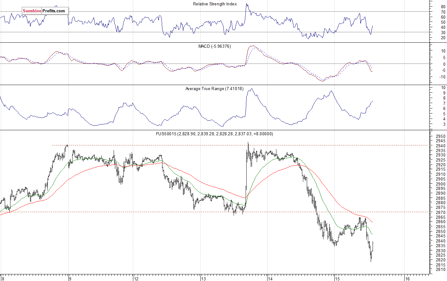Click the 20 value on the RSI scale
447x281 pixels.
[x=443, y=38]
